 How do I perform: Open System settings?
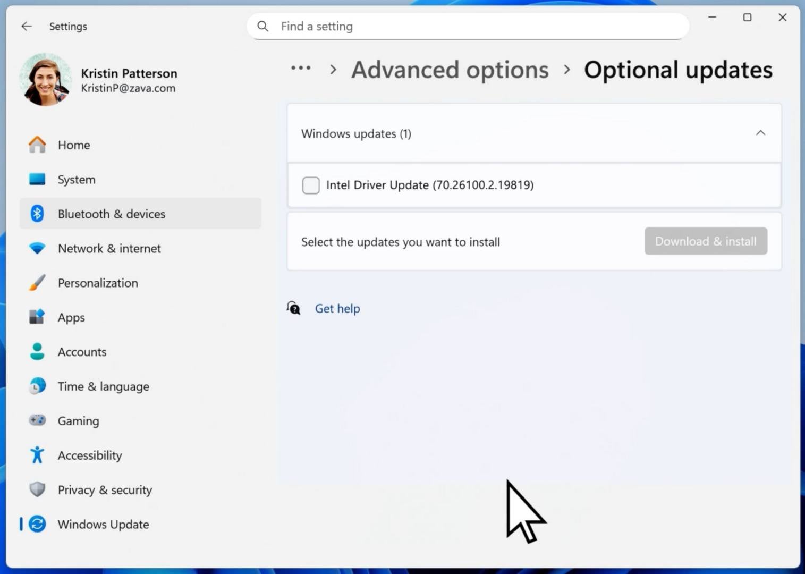click(140, 179)
